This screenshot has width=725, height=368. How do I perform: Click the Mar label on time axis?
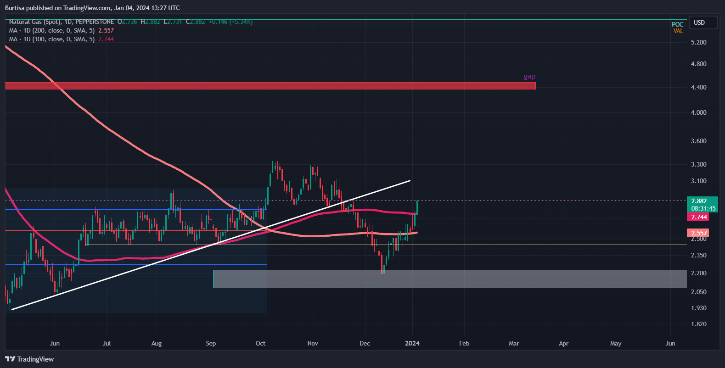tap(514, 343)
